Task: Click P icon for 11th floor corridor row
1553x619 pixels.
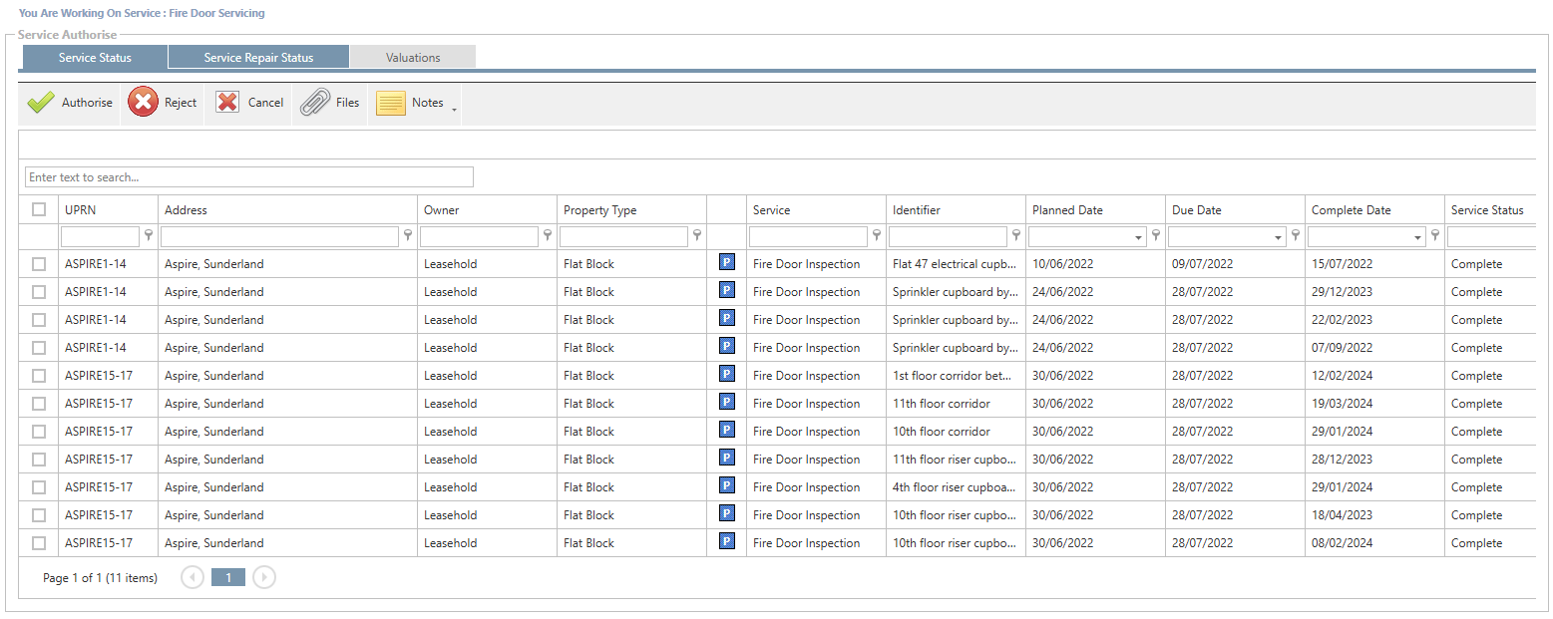Action: (x=727, y=403)
